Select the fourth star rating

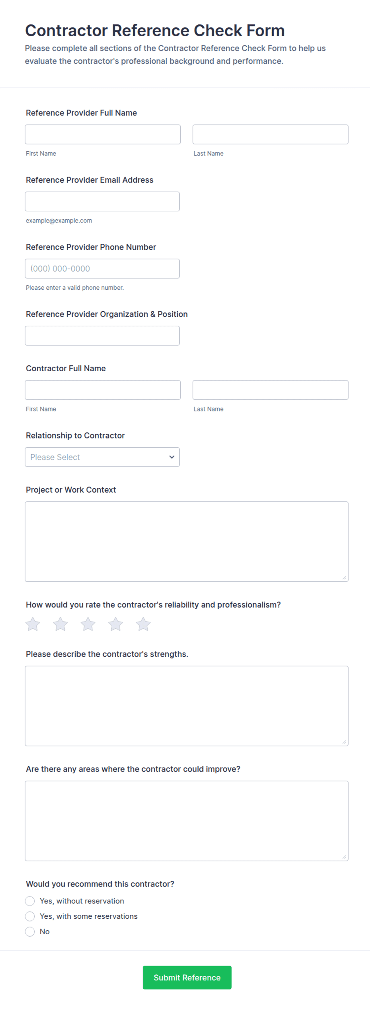click(115, 624)
